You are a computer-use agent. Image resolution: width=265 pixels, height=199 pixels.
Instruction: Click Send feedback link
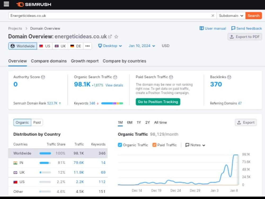(247, 28)
